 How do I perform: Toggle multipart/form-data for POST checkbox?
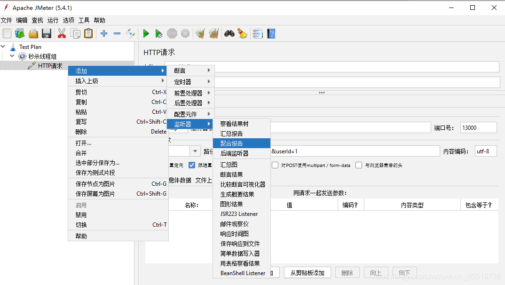click(275, 165)
